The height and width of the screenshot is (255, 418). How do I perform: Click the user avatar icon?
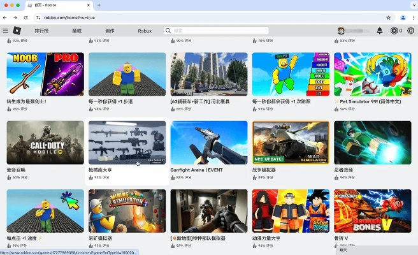342,31
